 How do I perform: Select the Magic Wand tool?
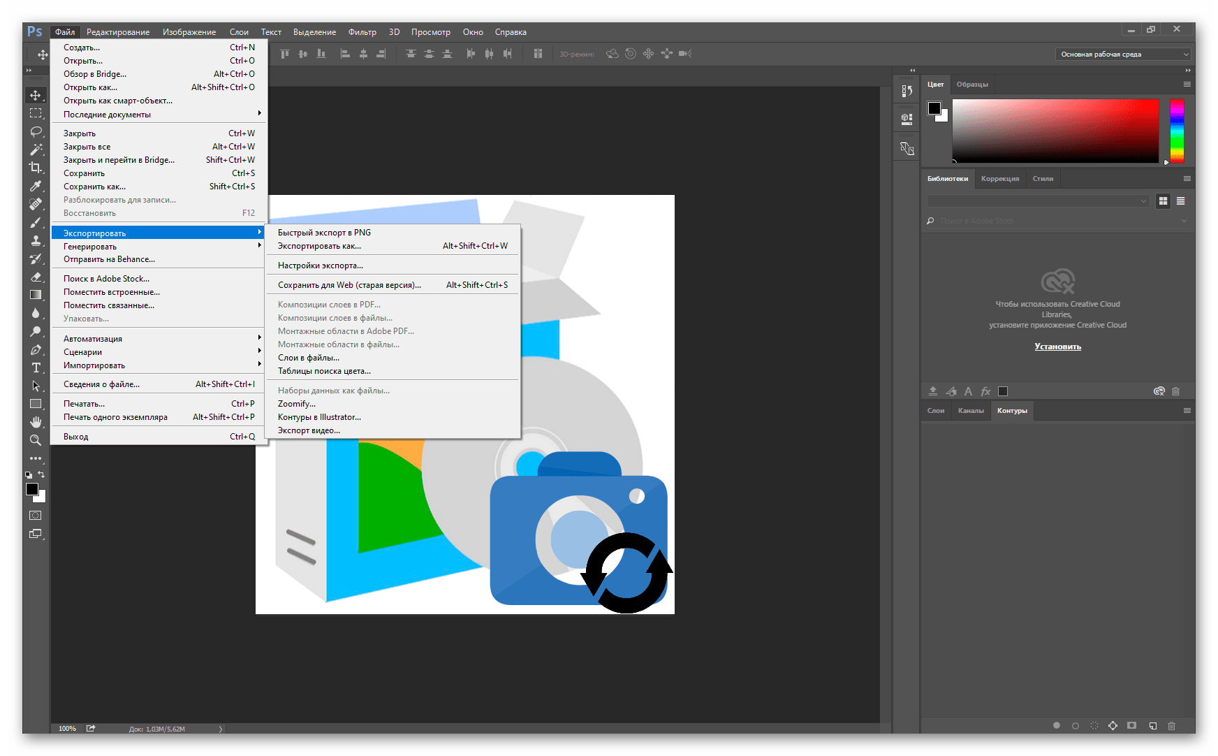(x=36, y=150)
